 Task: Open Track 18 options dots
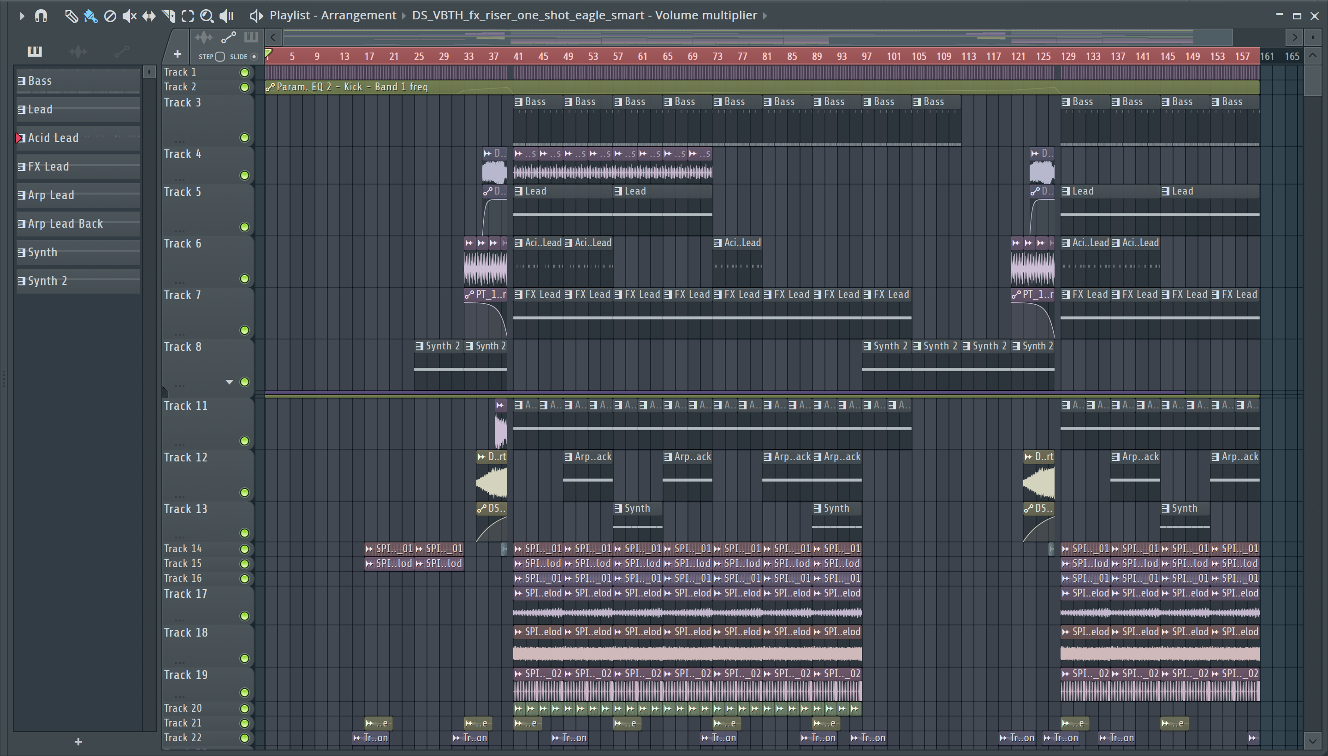tap(180, 662)
